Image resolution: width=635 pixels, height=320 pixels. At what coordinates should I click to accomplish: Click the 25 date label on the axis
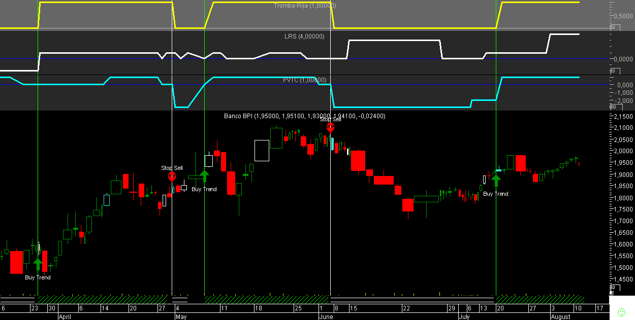click(298, 308)
